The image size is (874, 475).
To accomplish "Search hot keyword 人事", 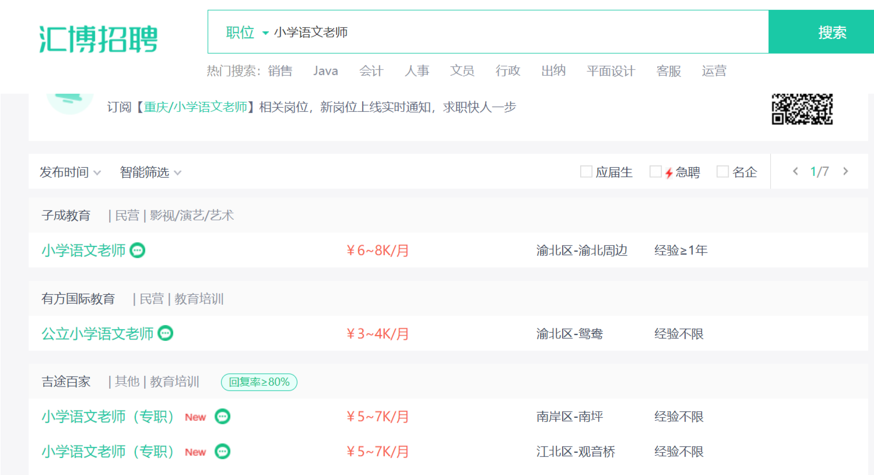I will coord(417,71).
